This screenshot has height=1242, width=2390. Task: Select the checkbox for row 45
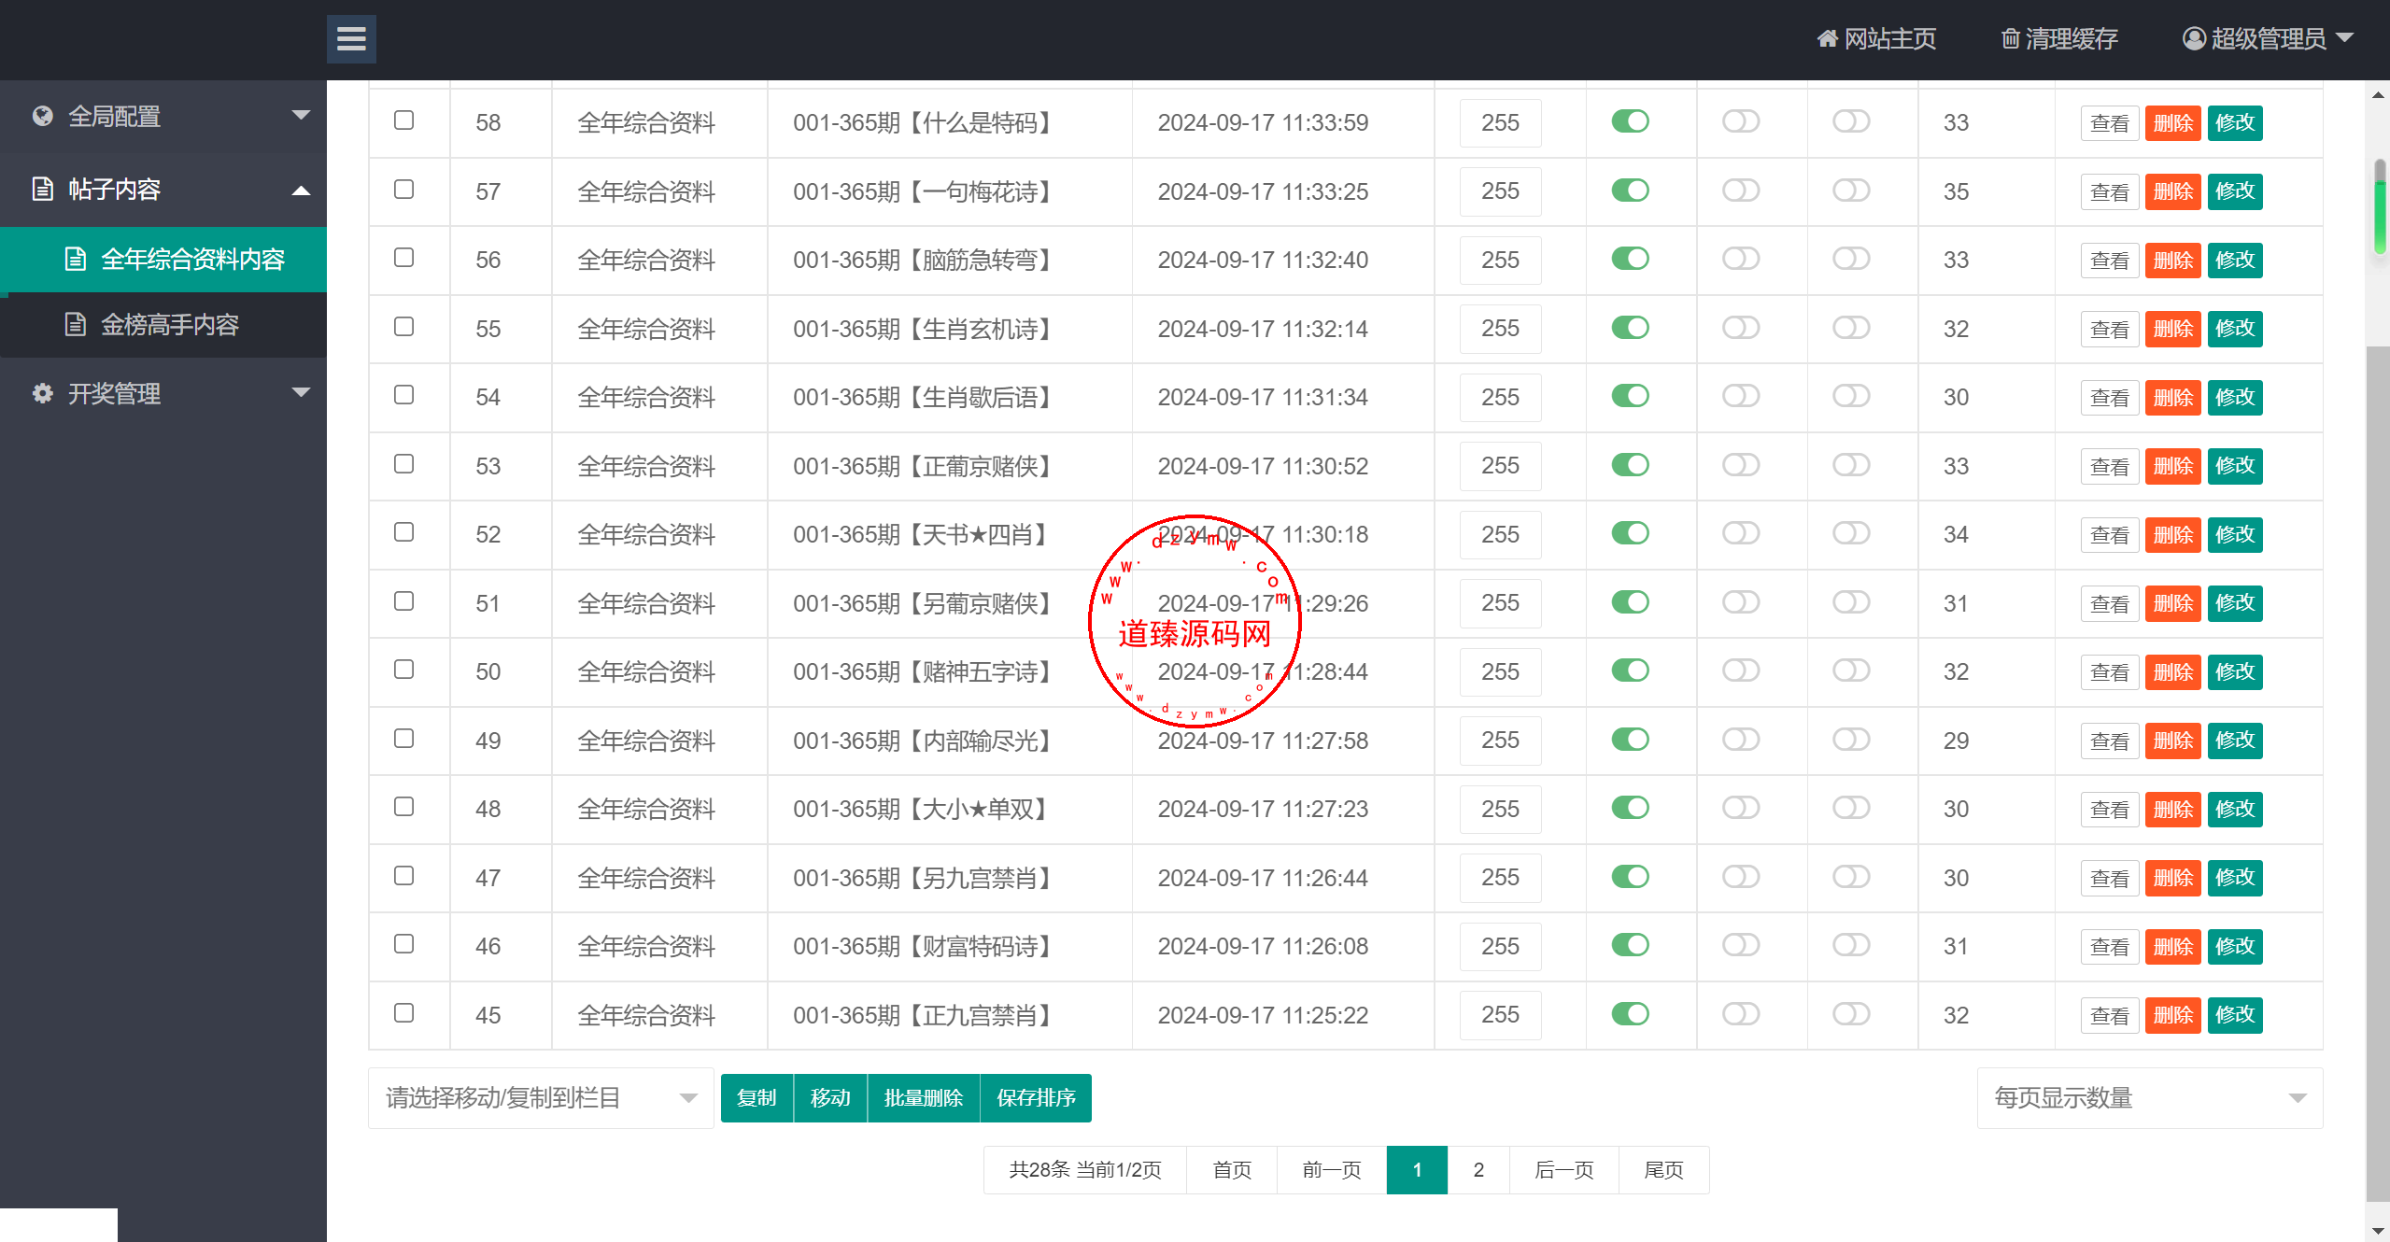pyautogui.click(x=403, y=1013)
